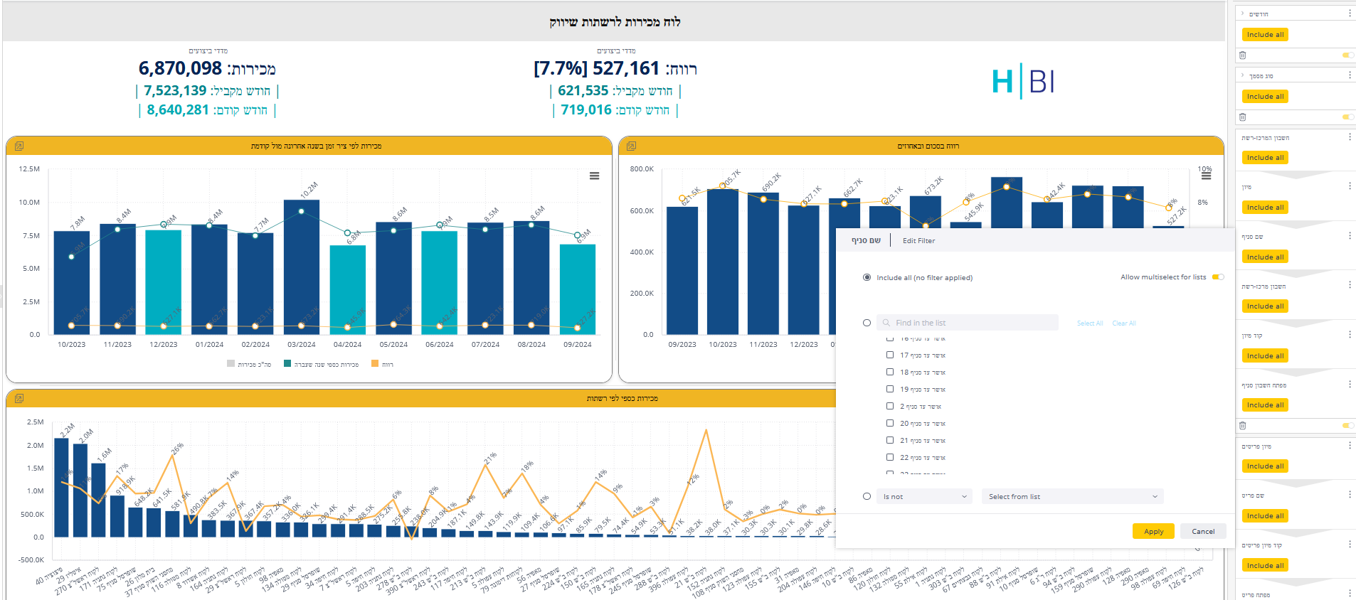Screen dimensions: 1356x600
Task: Delete the חודשים filter with trash icon
Action: tap(1242, 55)
